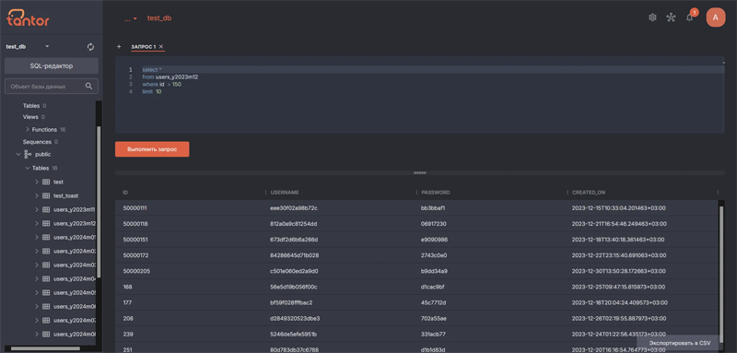Click the Выполнить запрос button
Viewport: 737px width, 353px height.
coord(152,149)
